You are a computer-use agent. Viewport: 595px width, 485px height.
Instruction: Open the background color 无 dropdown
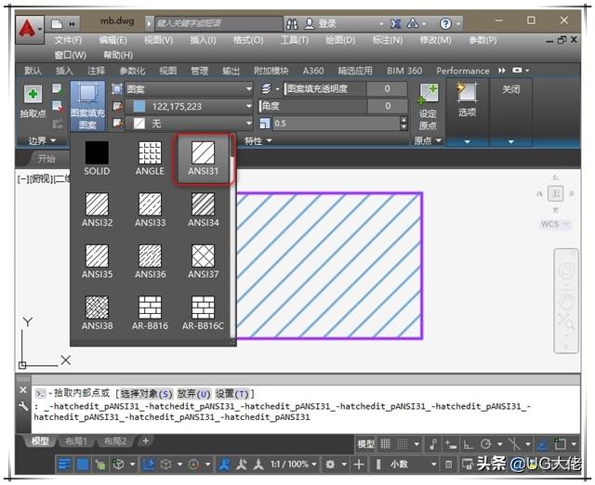[189, 124]
